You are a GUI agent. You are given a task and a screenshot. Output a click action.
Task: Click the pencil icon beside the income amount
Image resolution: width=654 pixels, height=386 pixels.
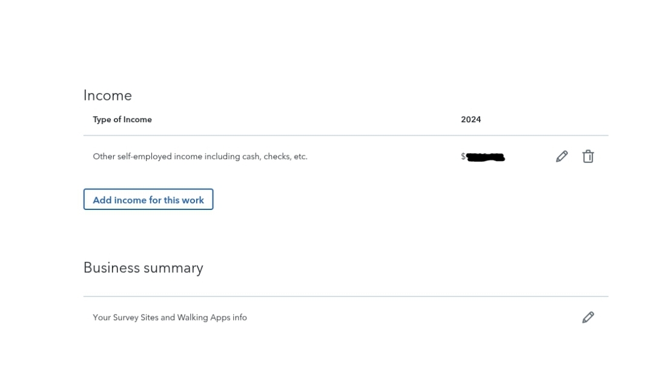click(561, 156)
